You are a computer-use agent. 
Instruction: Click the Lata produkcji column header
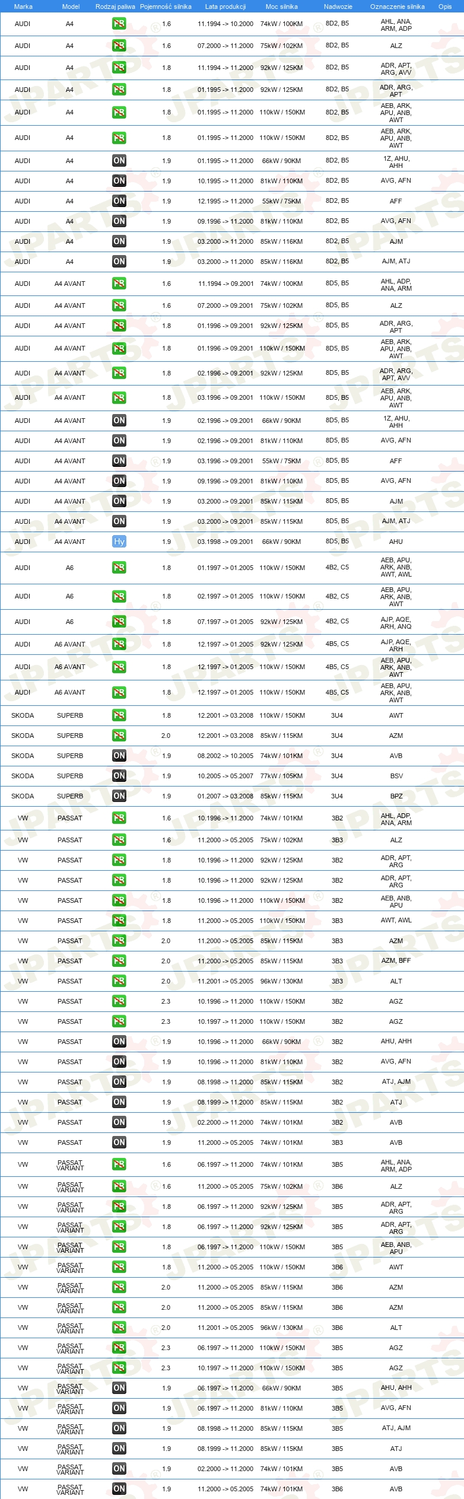point(225,7)
